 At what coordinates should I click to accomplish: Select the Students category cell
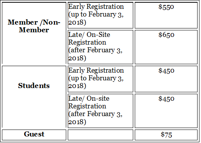click(34, 97)
